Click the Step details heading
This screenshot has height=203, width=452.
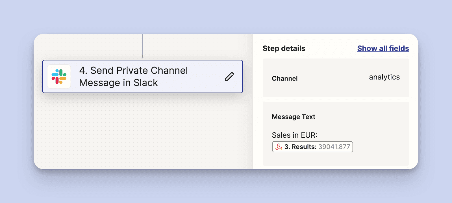(284, 48)
